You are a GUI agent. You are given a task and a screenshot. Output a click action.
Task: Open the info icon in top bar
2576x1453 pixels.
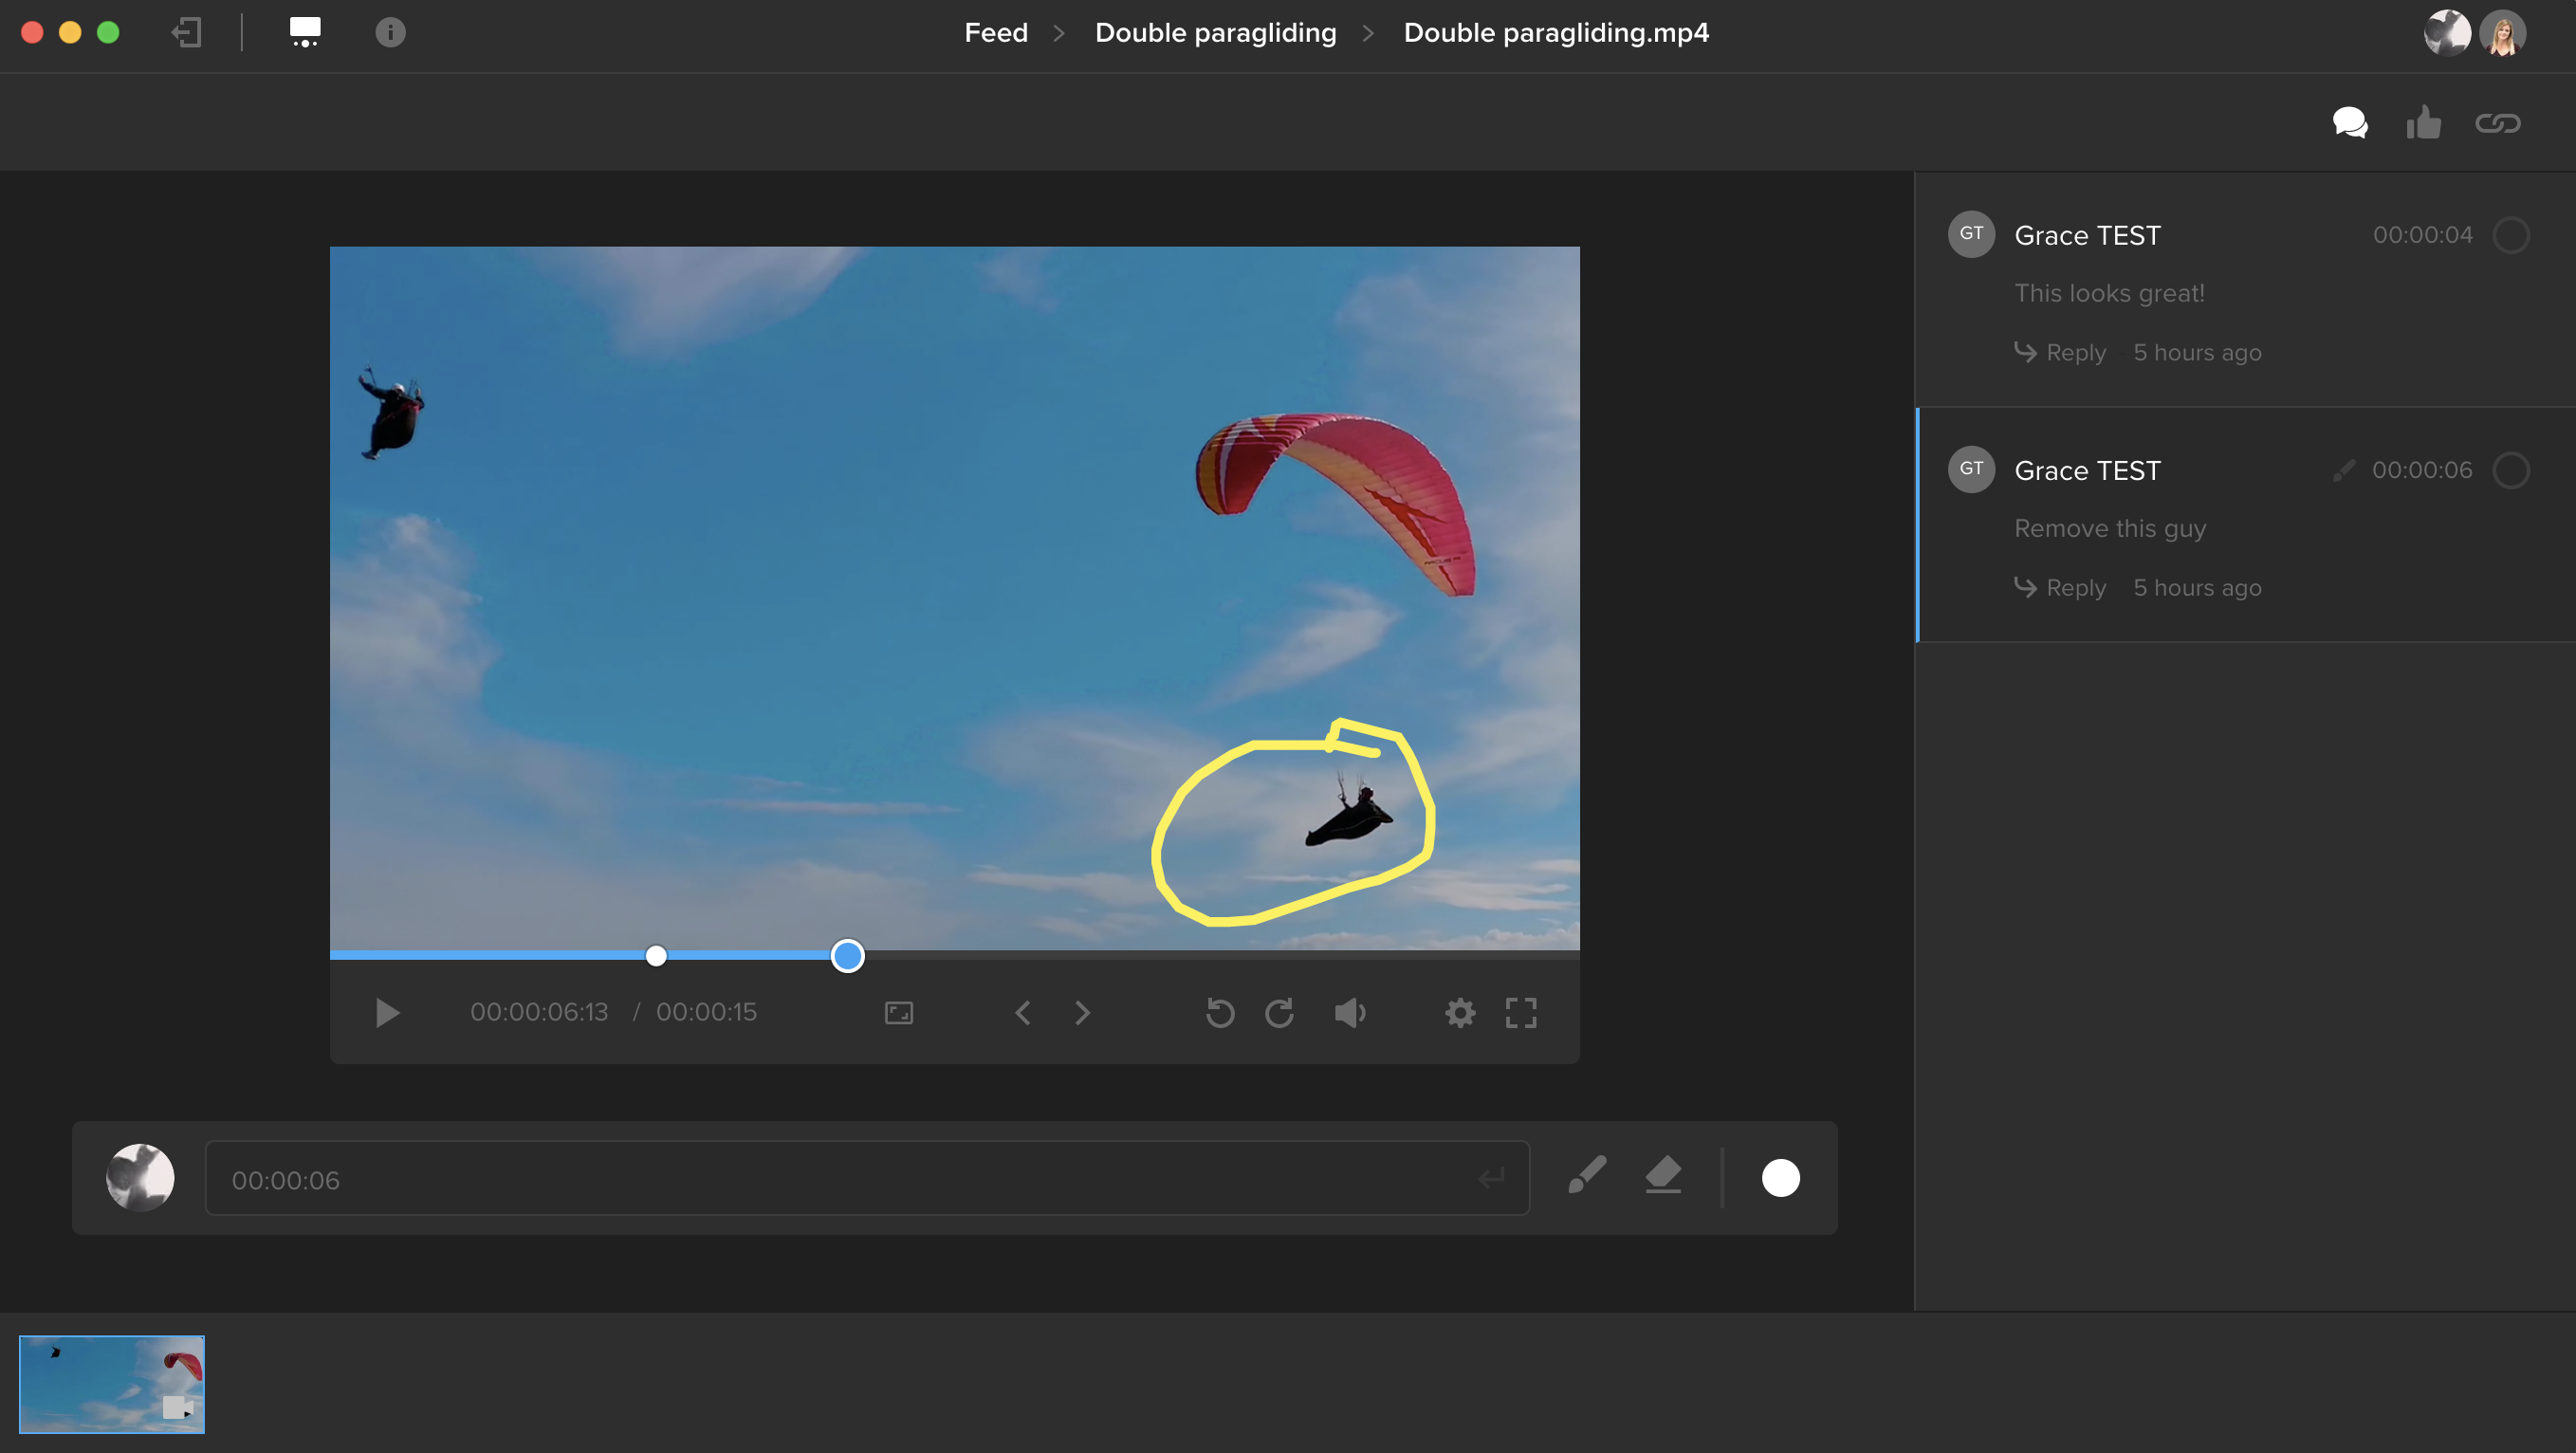[390, 33]
